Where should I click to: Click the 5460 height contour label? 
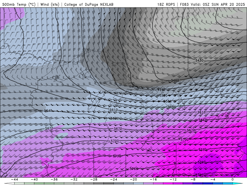pos(175,80)
